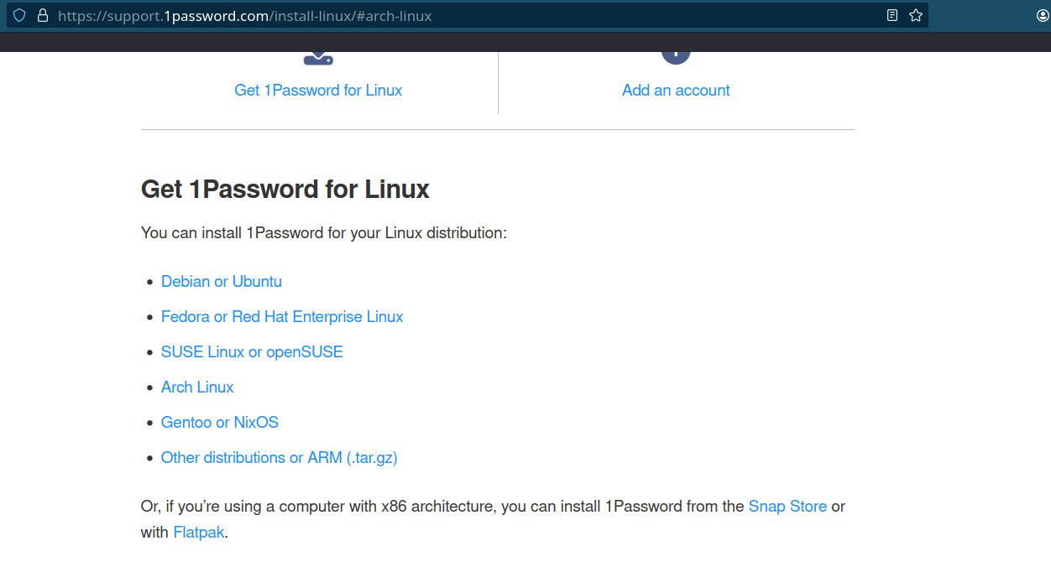Open Other distributions or ARM (.tar.gz) link
This screenshot has height=567, width=1051.
click(280, 457)
